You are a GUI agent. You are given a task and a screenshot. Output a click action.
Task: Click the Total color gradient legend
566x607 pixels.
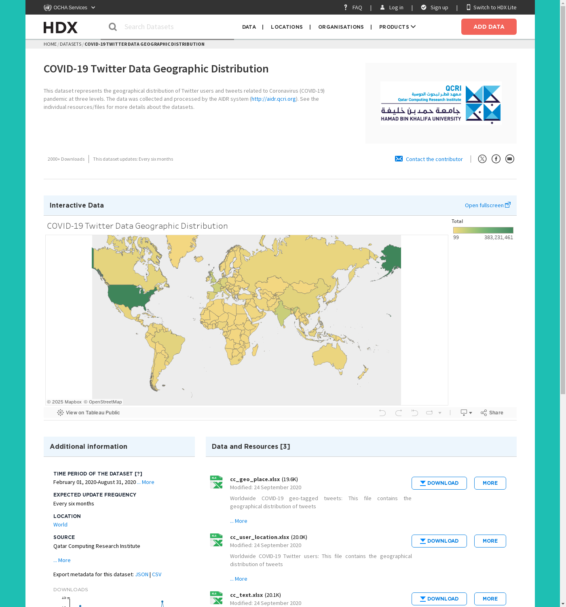483,230
